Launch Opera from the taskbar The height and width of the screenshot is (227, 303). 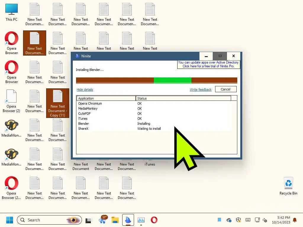154,220
